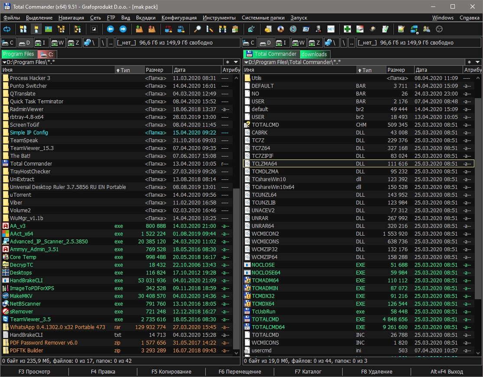Screen dimensions: 483x377
Task: Switch right panel to drive C button
Action: 249,43
